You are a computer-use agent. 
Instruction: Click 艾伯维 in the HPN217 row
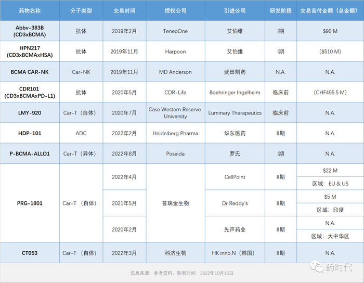coord(235,52)
